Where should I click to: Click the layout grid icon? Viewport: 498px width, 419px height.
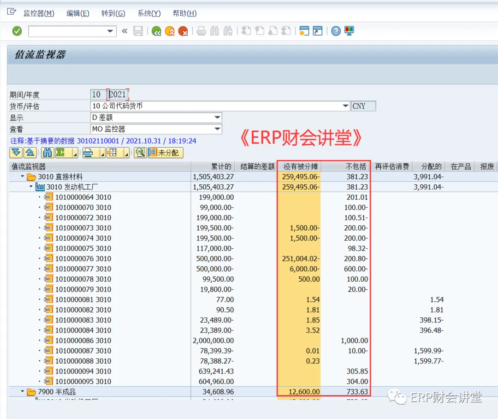112,153
